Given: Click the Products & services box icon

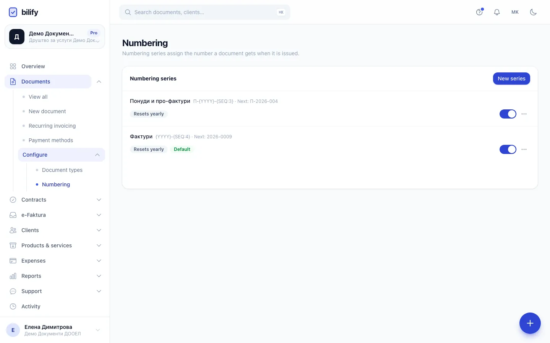Looking at the screenshot, I should (x=13, y=245).
